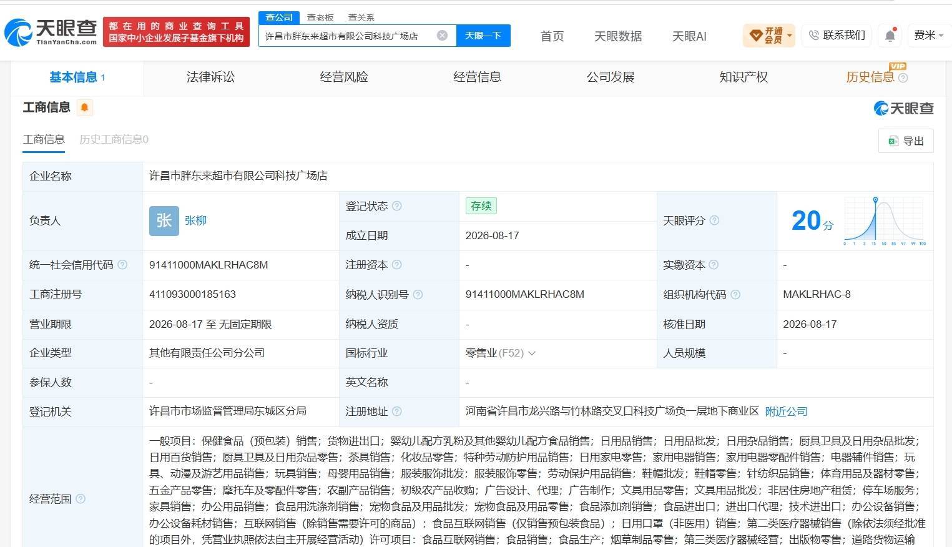
Task: Expand 零售业(F52) industry chevron
Action: pos(532,353)
